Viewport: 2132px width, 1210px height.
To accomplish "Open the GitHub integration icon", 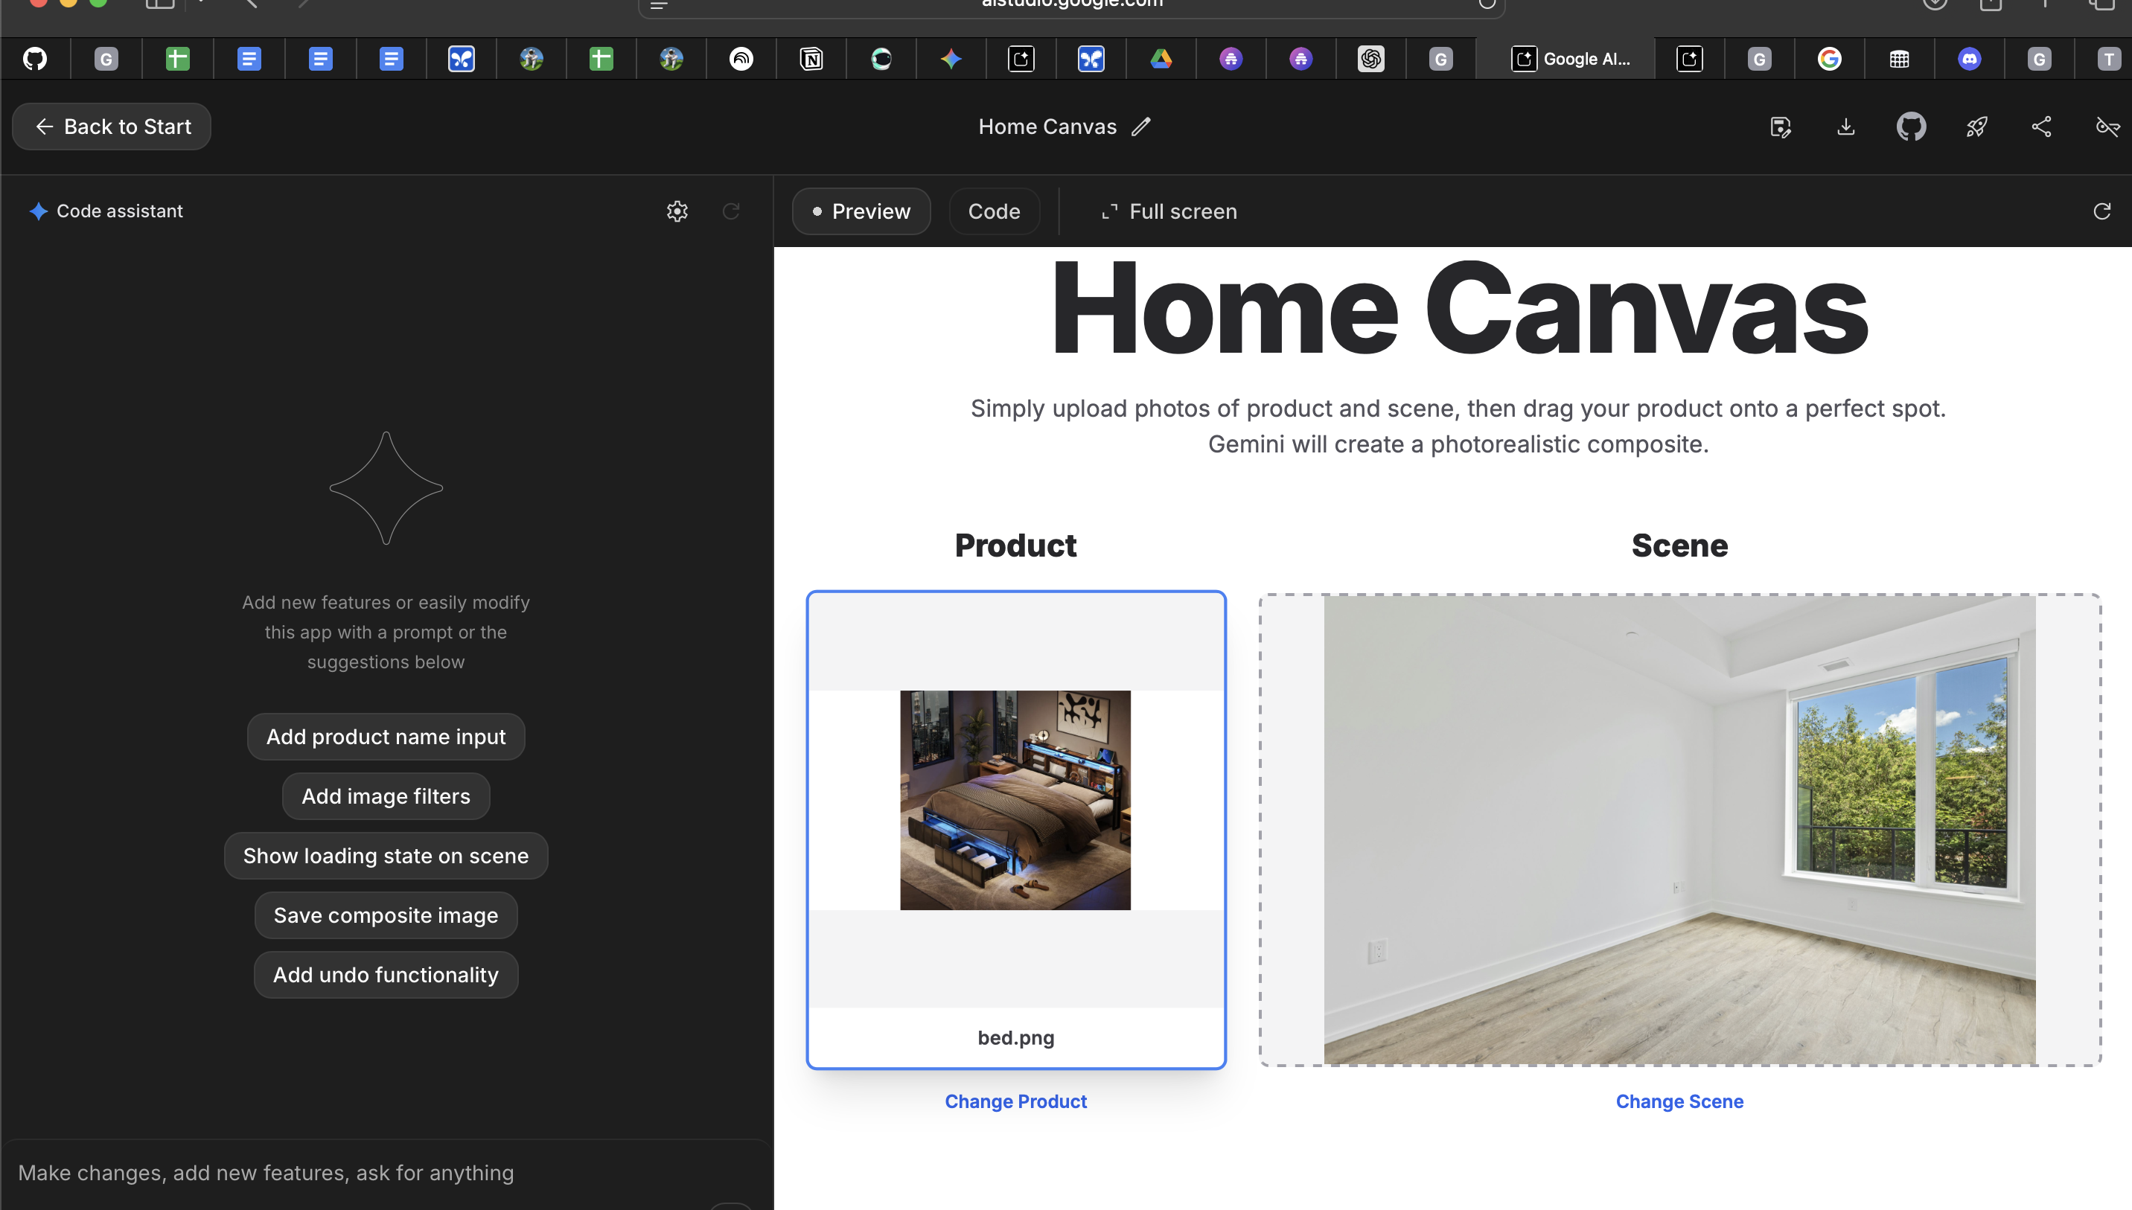I will (x=1910, y=127).
